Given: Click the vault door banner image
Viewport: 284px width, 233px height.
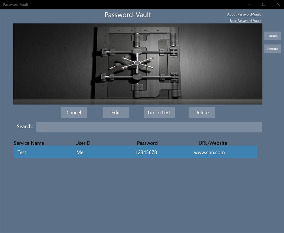Looking at the screenshot, I should click(x=138, y=64).
